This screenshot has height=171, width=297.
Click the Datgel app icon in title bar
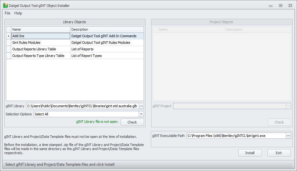tap(5, 5)
